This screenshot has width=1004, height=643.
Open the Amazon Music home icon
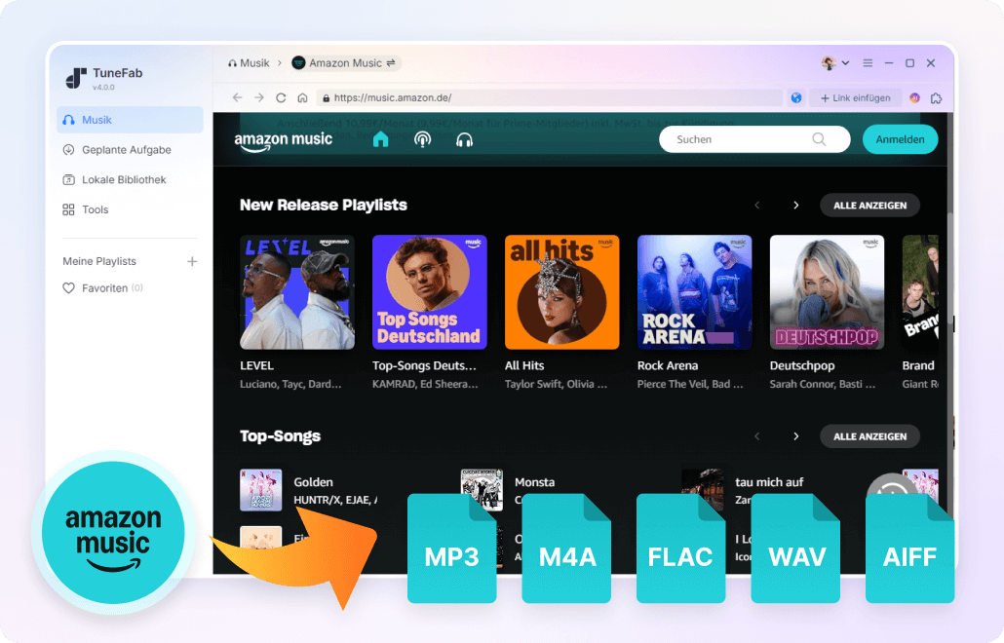[380, 139]
